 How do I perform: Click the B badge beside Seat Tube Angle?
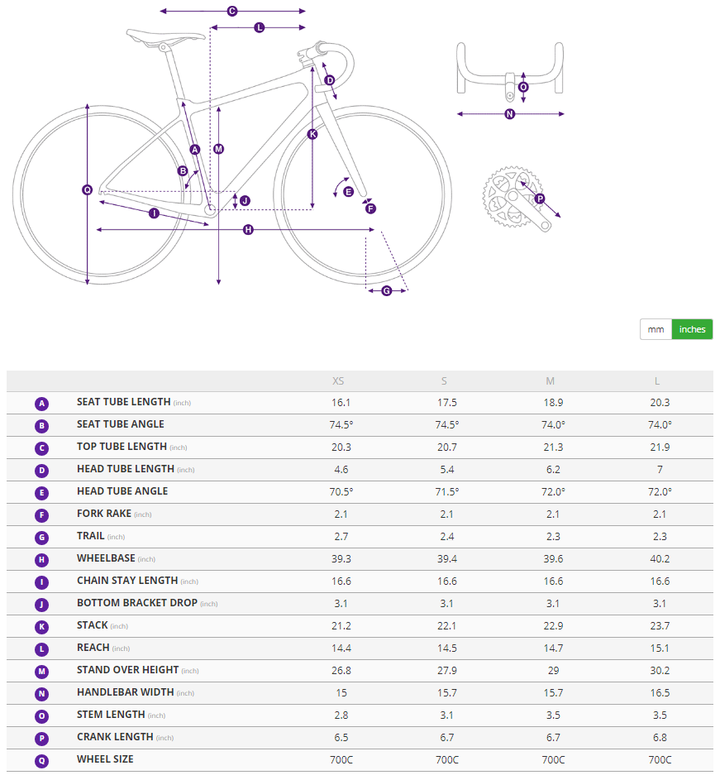click(42, 426)
